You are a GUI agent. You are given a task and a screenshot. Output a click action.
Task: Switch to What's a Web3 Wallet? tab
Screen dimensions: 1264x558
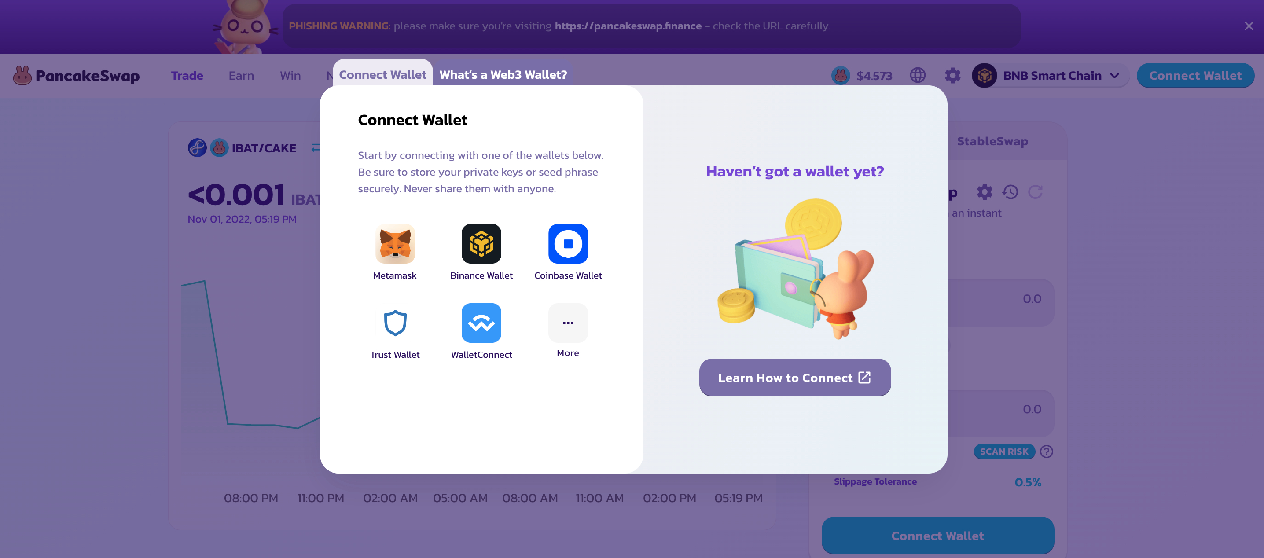click(503, 75)
